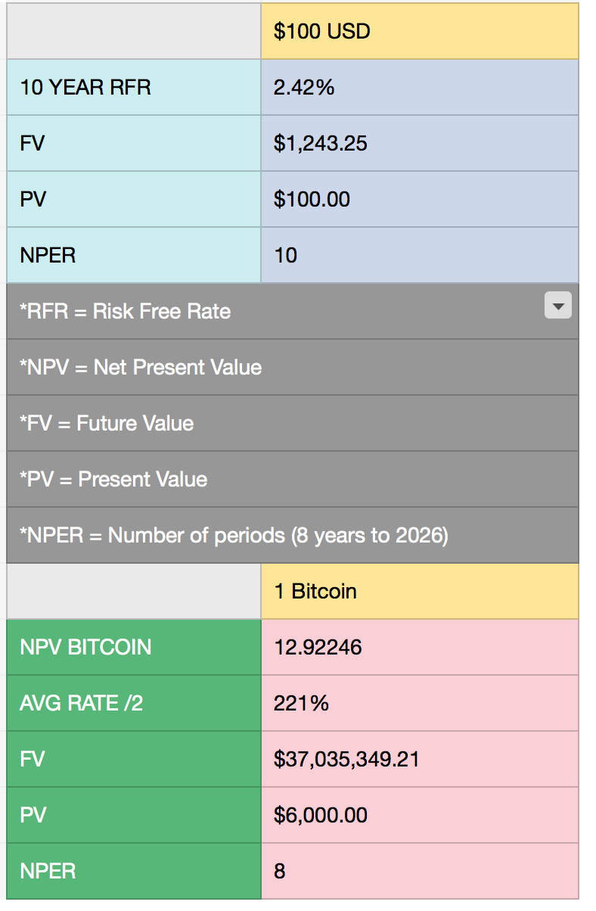Viewport: 596px width, 911px height.
Task: Select the 2.42% risk free rate cell
Action: (420, 87)
